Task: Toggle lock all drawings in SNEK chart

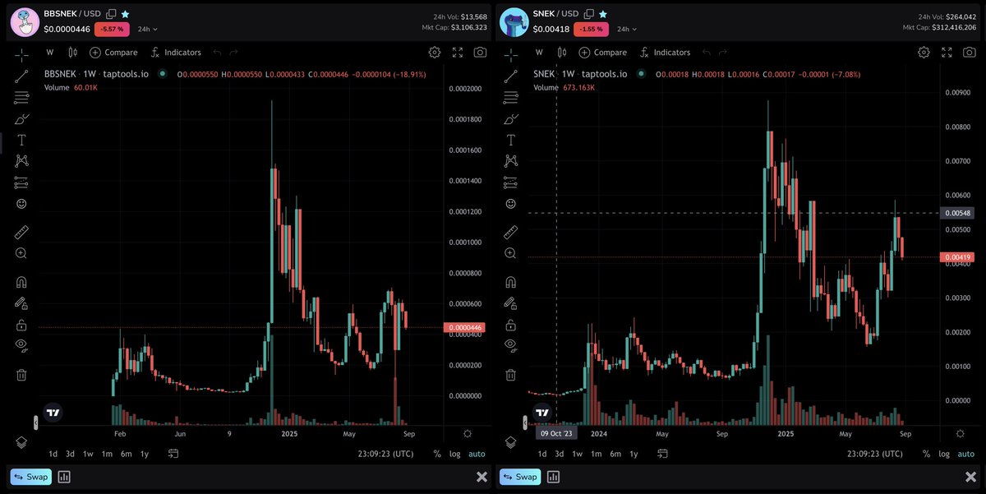Action: [x=510, y=325]
